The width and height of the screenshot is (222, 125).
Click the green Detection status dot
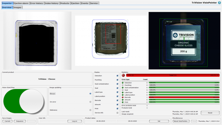tap(123, 82)
